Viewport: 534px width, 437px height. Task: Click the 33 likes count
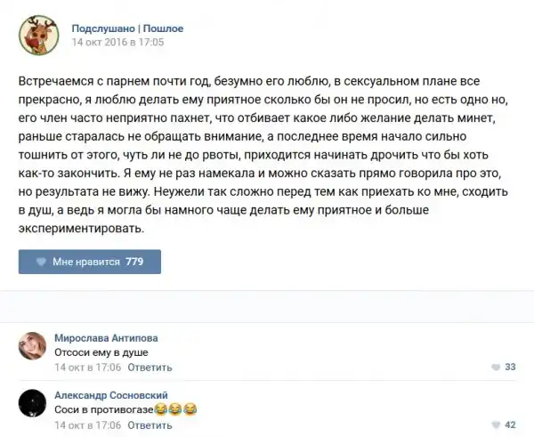(510, 367)
